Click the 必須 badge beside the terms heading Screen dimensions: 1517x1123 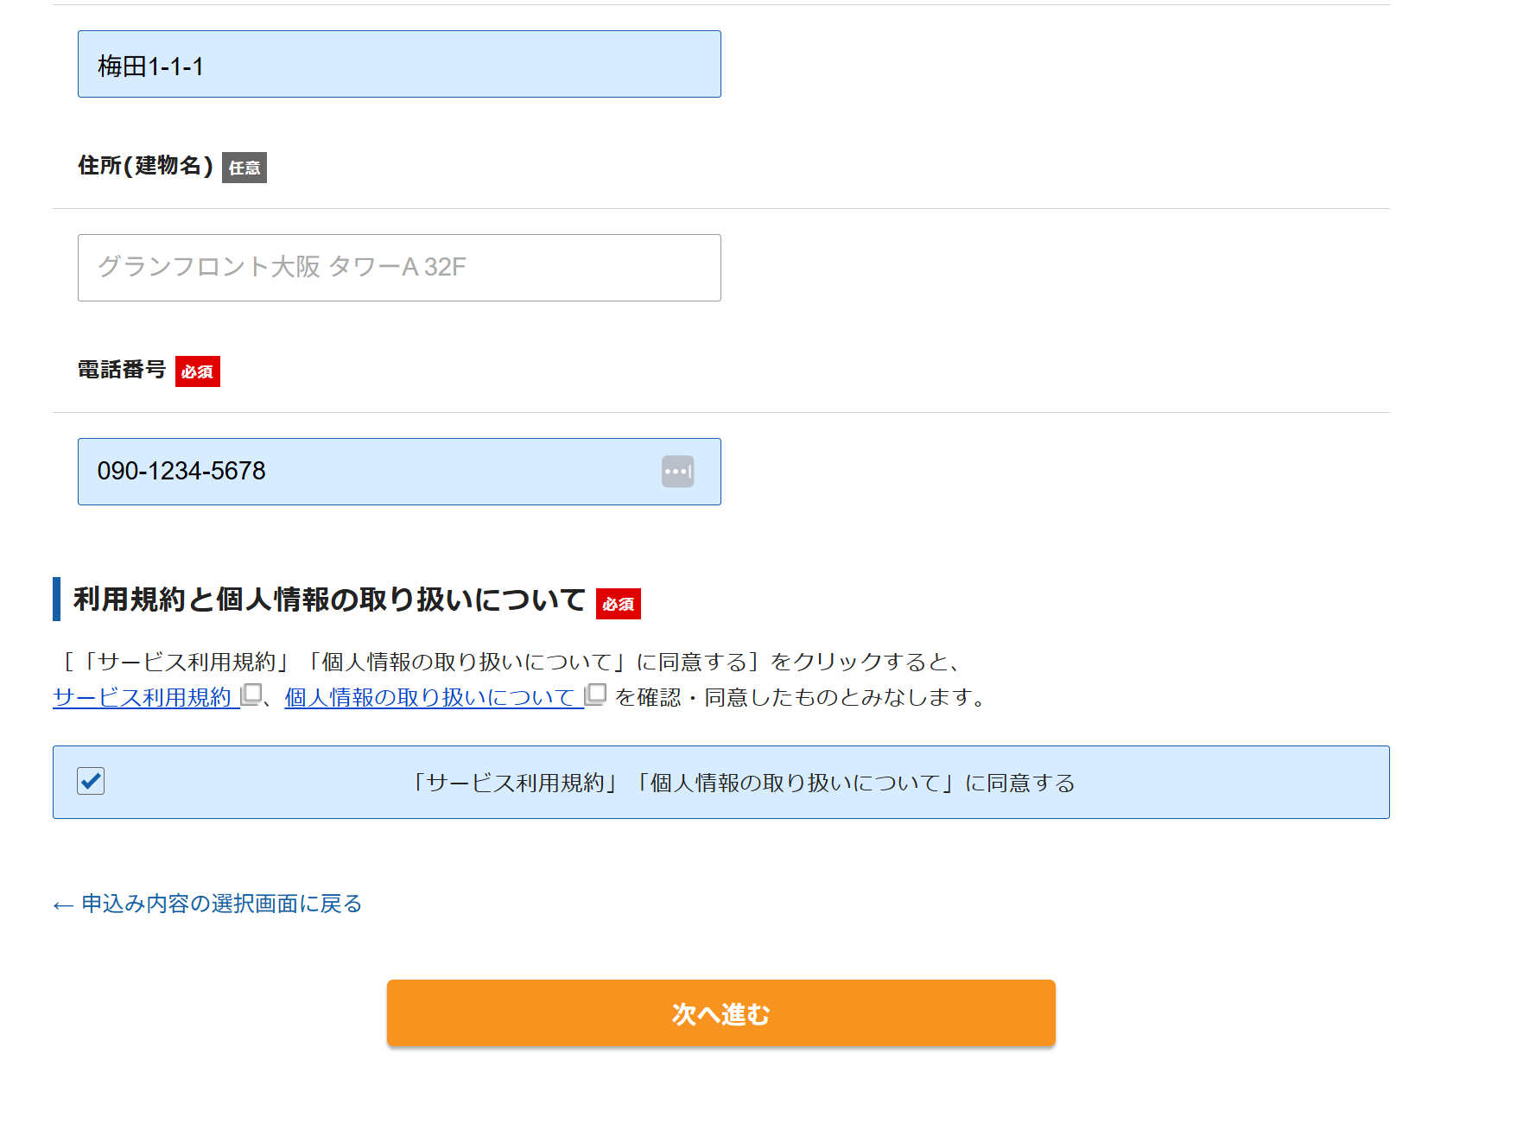[x=619, y=604]
